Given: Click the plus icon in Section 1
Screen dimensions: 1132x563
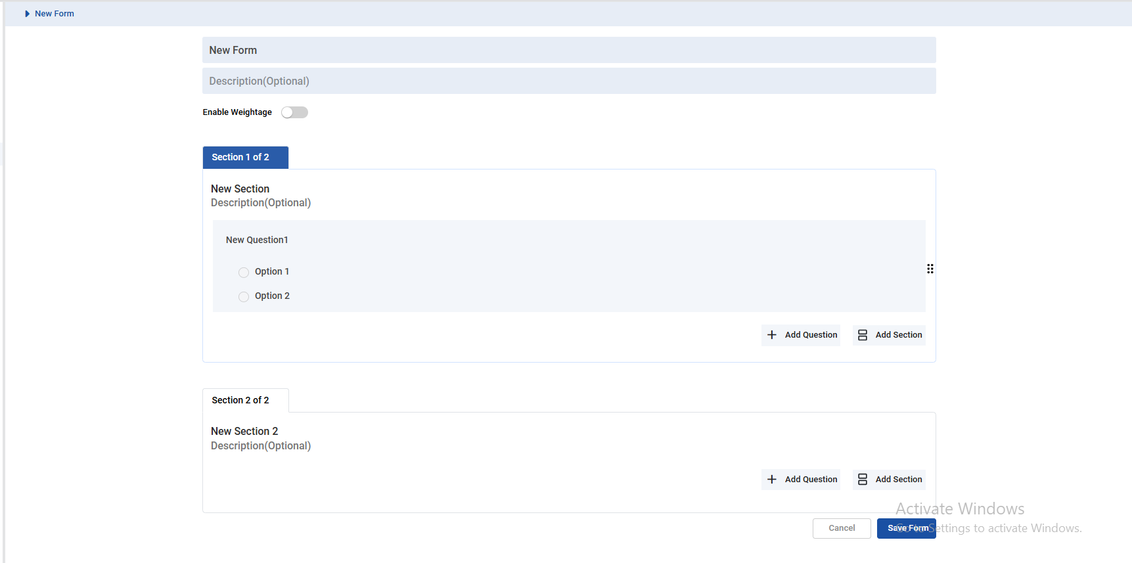Looking at the screenshot, I should [x=772, y=335].
